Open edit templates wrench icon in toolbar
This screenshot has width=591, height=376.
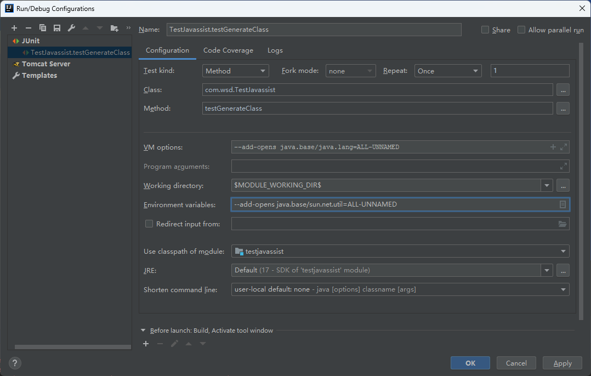point(71,28)
